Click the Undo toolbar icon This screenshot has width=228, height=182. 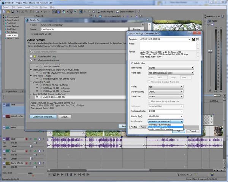[x=38, y=11]
